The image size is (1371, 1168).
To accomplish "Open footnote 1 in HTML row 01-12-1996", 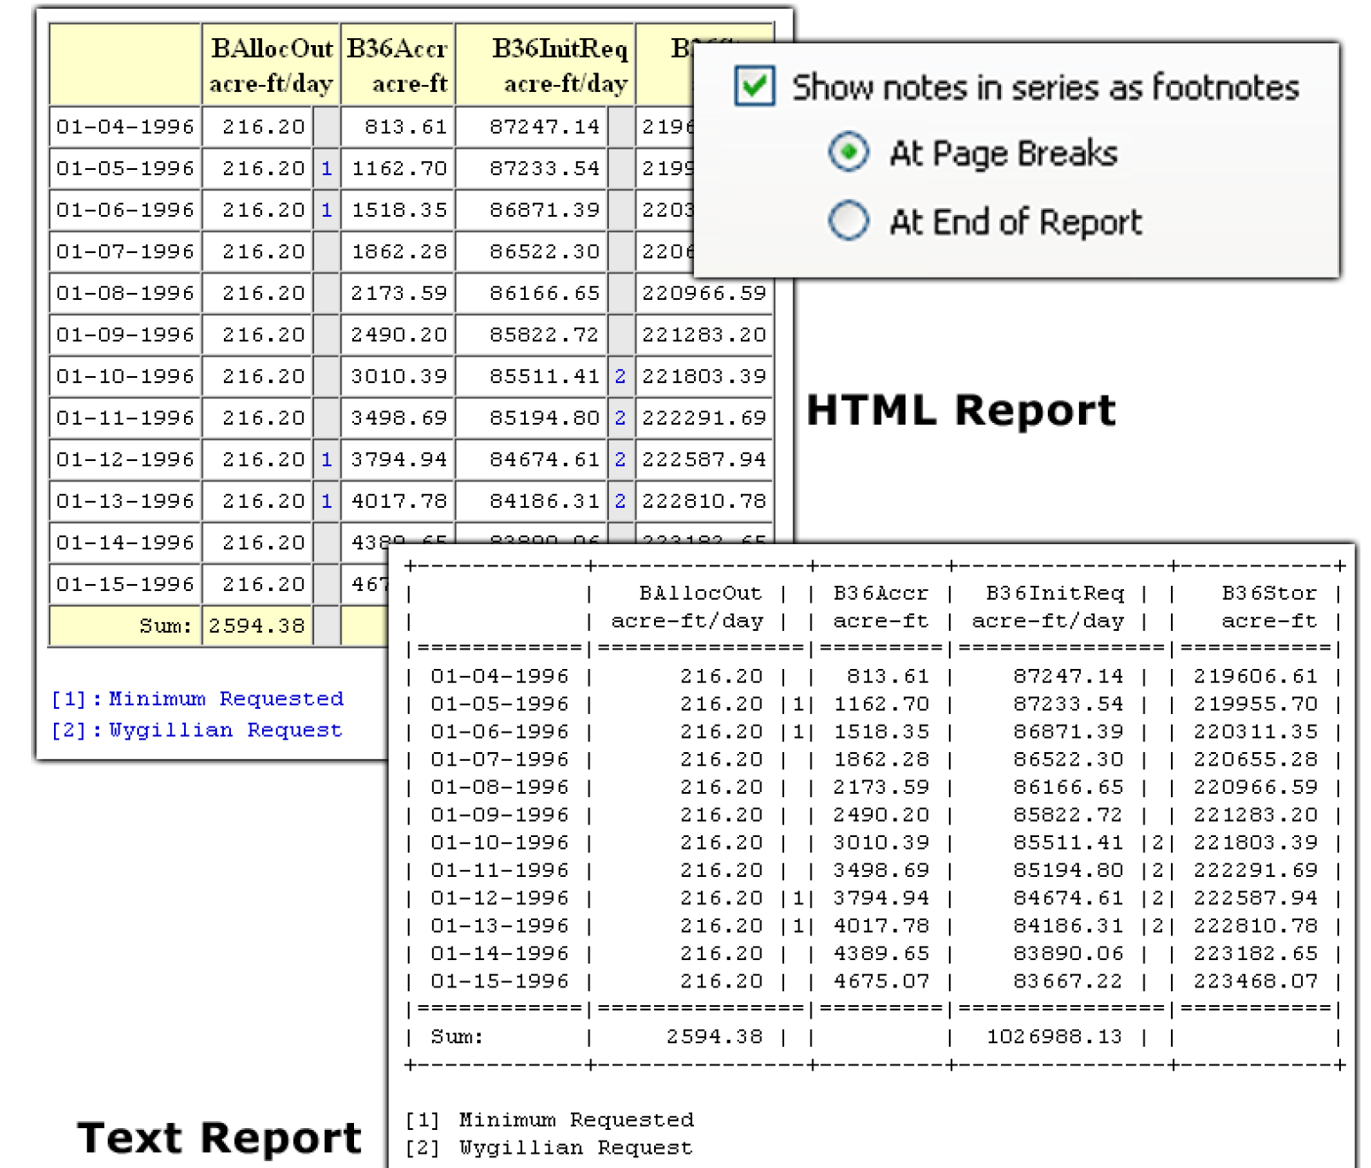I will 327,459.
